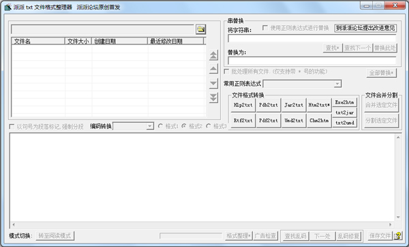Click text area scrollbar up arrow
This screenshot has width=409, height=247.
coord(398,137)
